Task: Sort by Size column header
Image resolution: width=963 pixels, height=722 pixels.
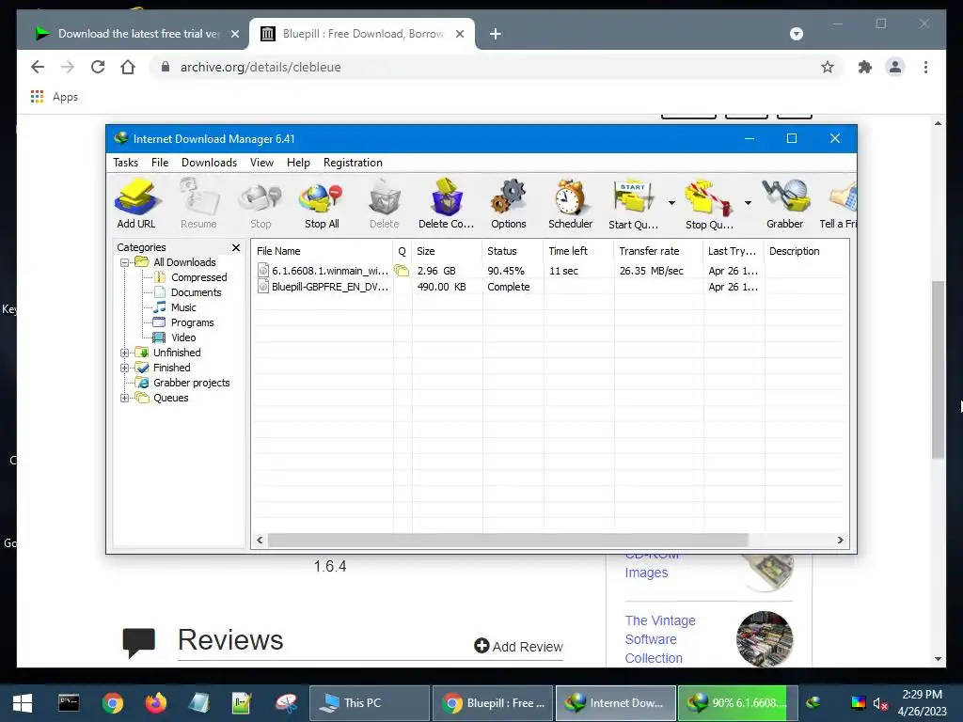Action: click(447, 251)
